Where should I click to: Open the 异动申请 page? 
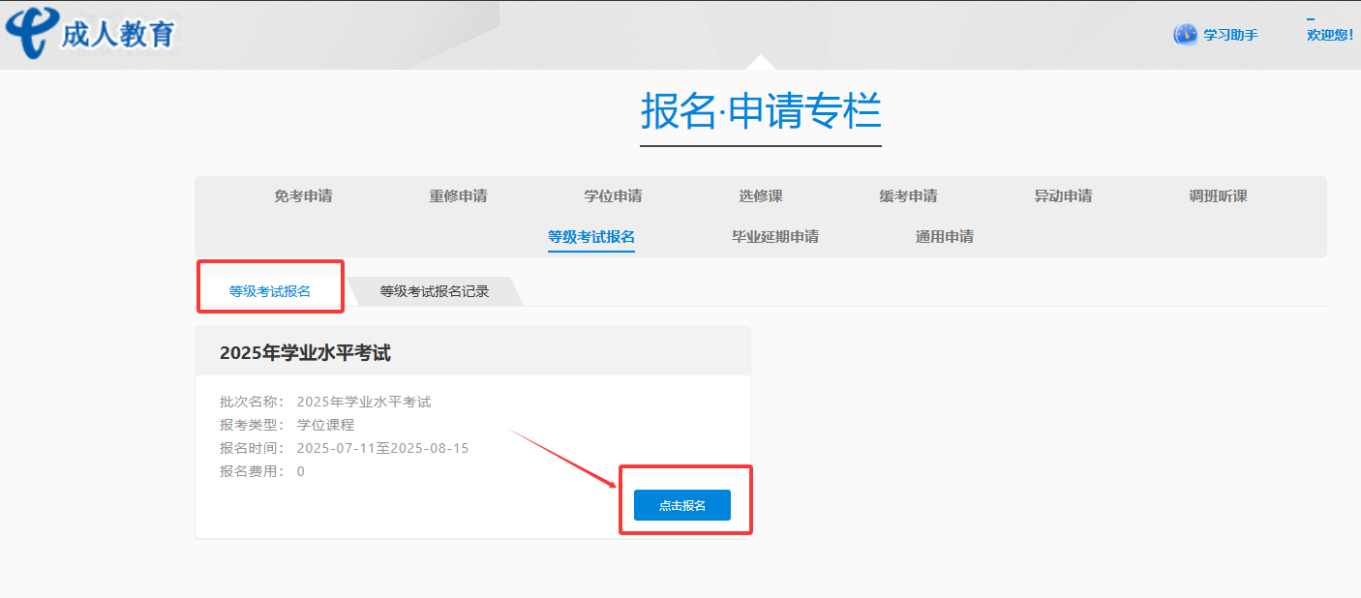tap(1063, 196)
